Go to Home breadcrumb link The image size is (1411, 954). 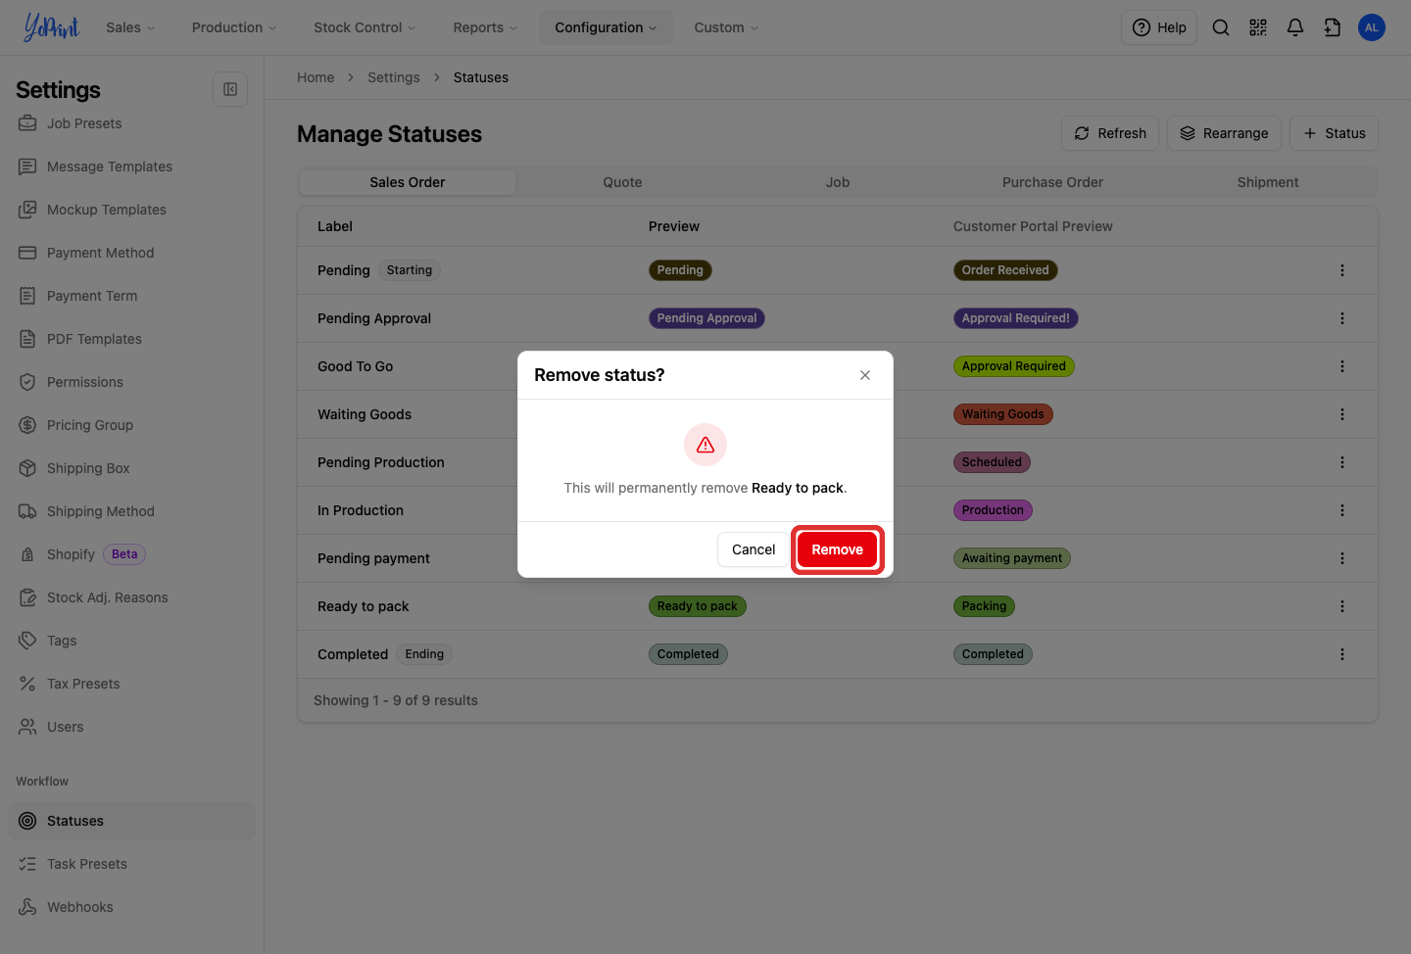[316, 77]
